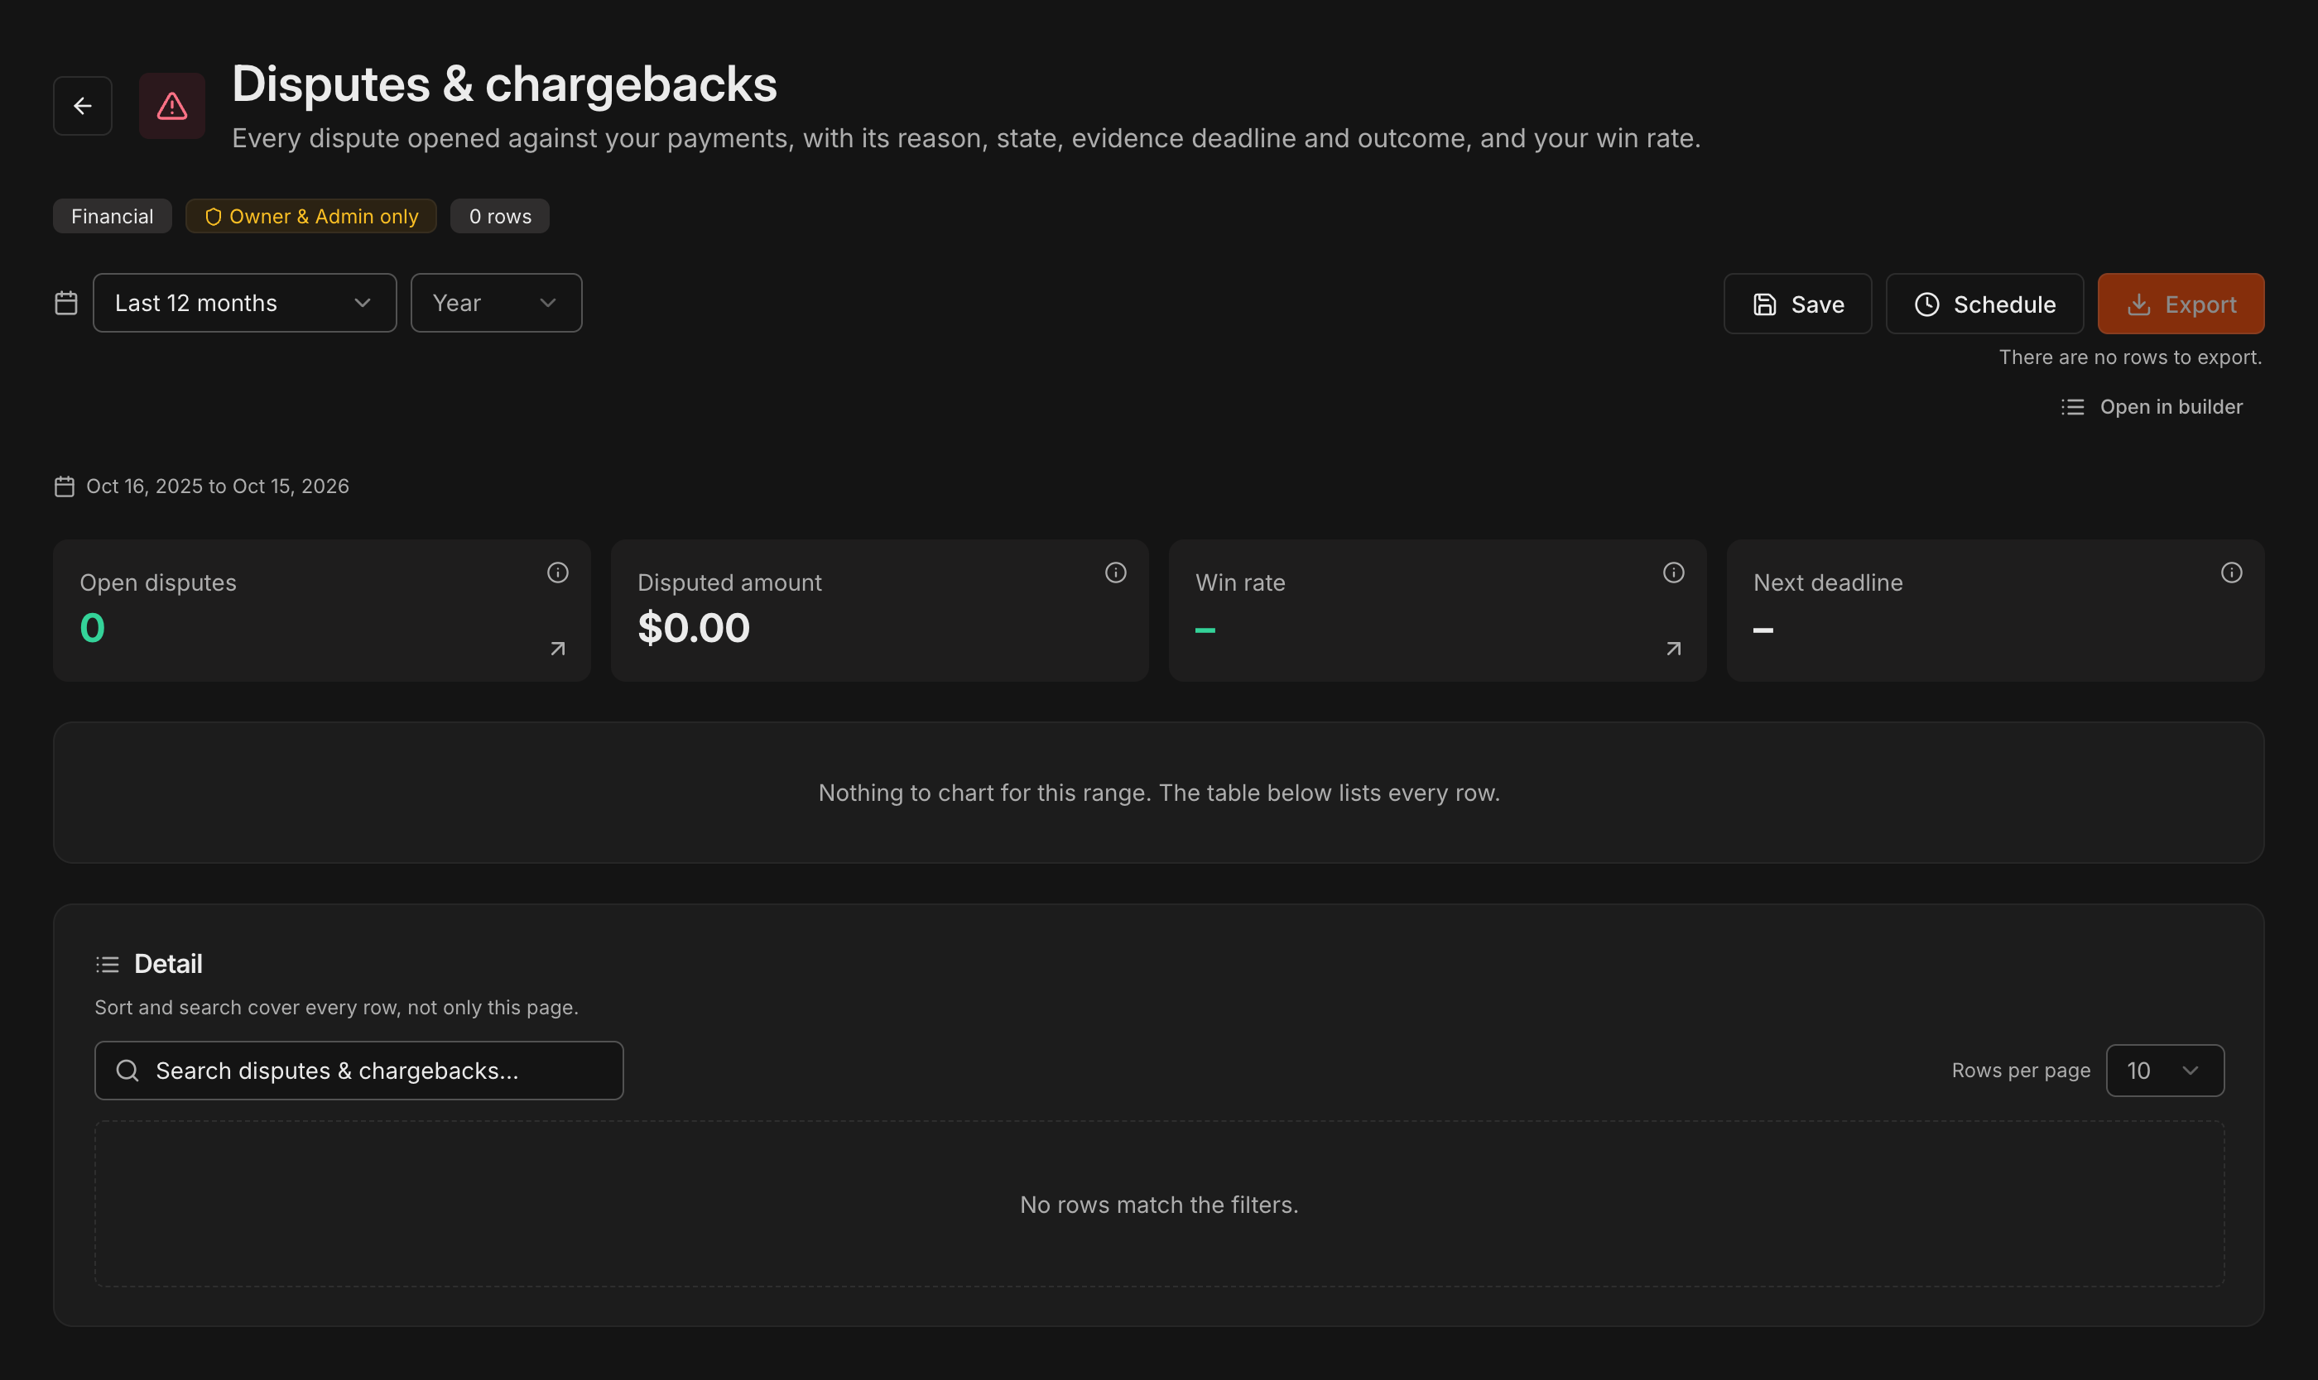Click the Financial category tag
The image size is (2318, 1380).
point(112,217)
